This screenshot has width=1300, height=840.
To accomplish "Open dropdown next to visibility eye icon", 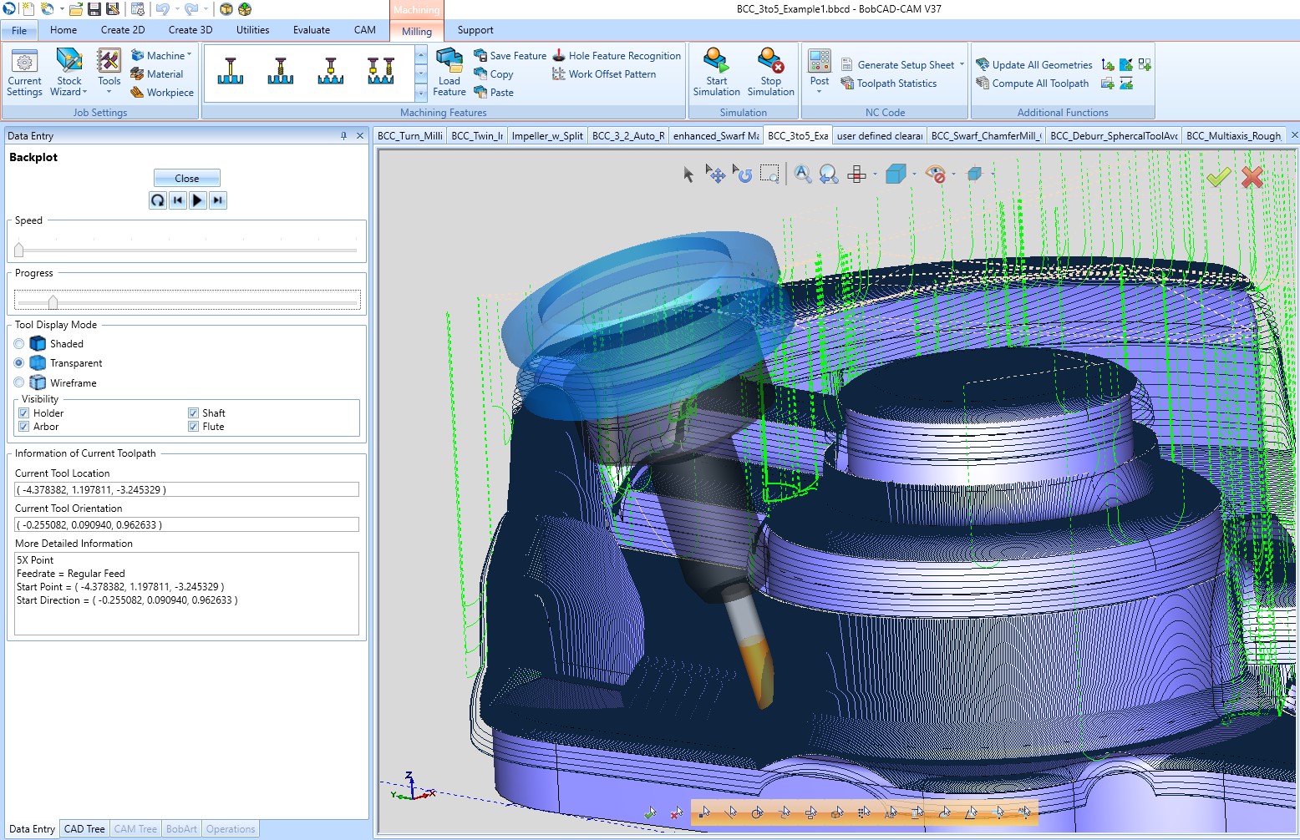I will pos(953,175).
